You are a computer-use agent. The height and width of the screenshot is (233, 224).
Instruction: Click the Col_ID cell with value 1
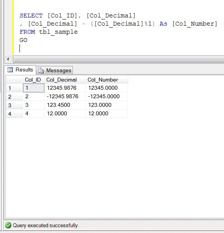pos(34,88)
